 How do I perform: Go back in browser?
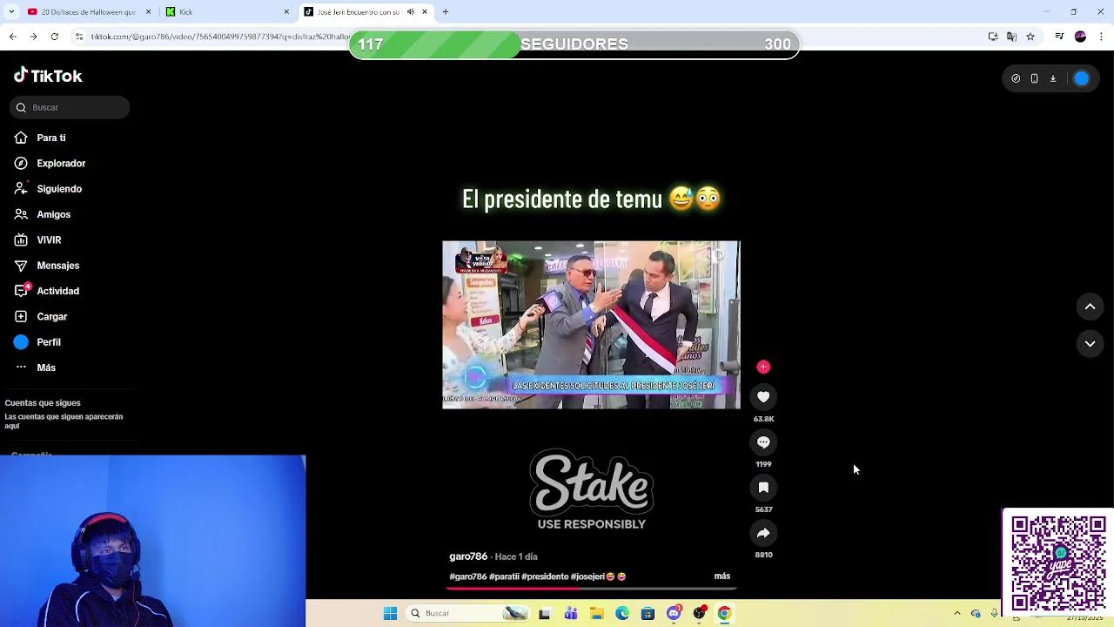coord(12,37)
